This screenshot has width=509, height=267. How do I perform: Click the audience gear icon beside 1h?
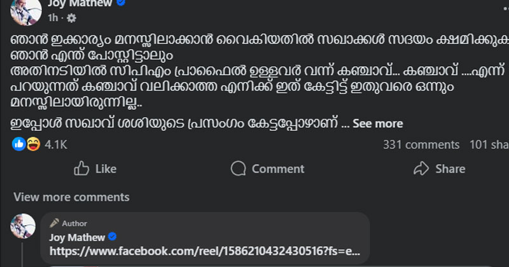coord(72,17)
